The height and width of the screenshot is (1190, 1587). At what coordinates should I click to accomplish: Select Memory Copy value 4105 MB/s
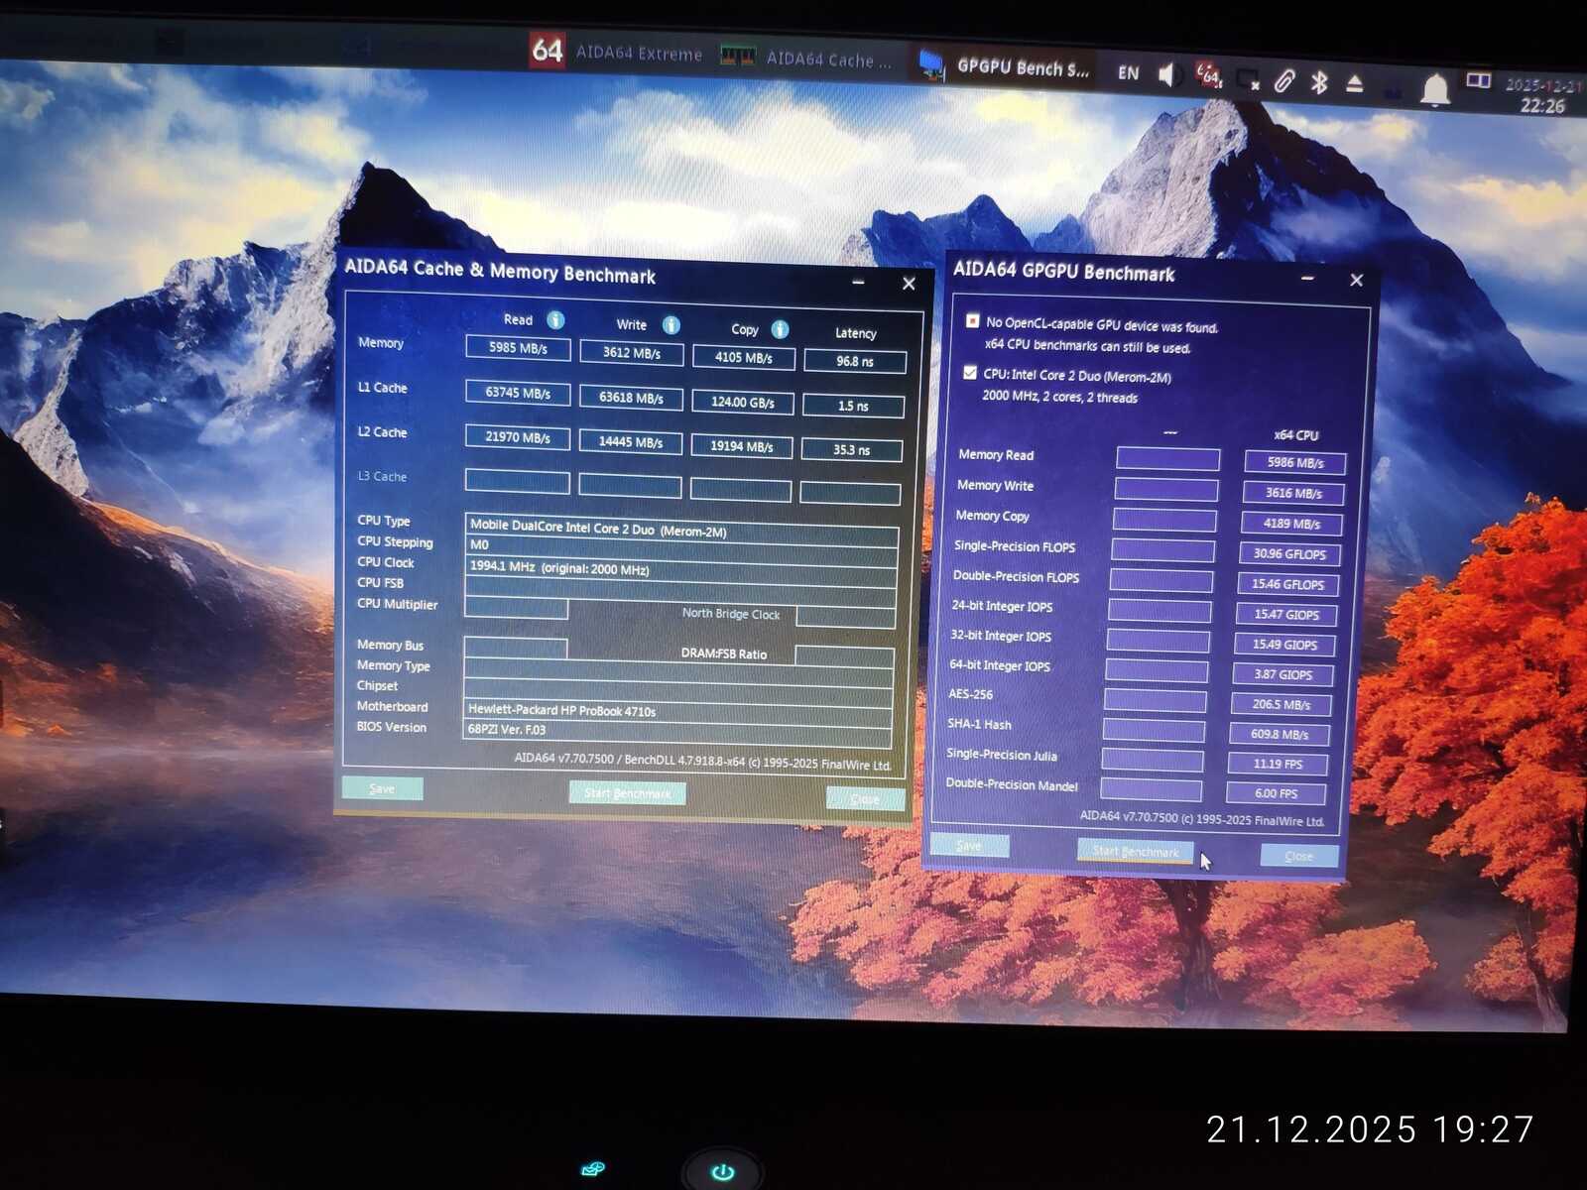(743, 357)
